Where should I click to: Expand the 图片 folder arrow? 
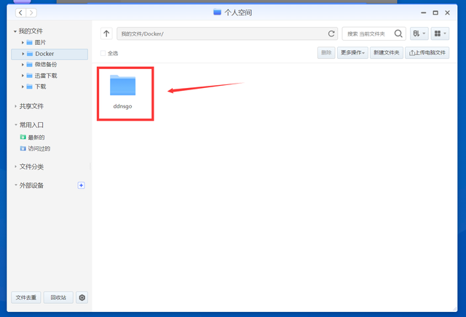(x=23, y=42)
